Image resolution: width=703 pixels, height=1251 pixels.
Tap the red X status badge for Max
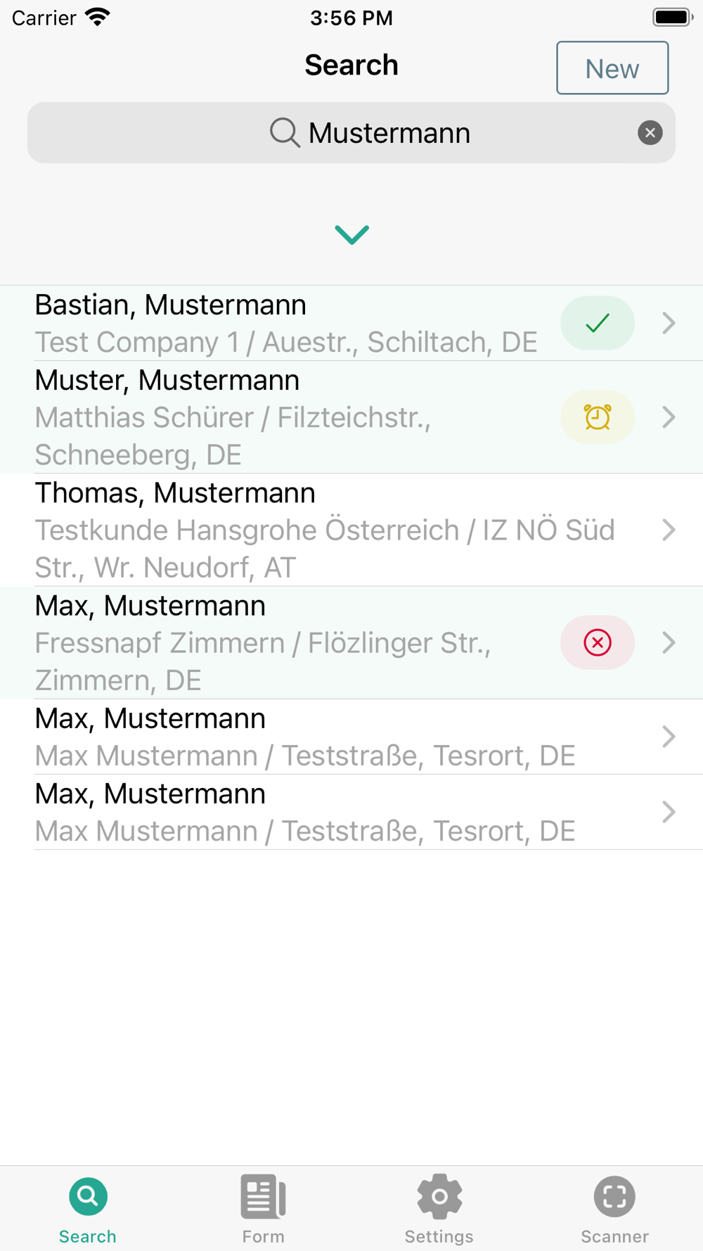tap(597, 642)
